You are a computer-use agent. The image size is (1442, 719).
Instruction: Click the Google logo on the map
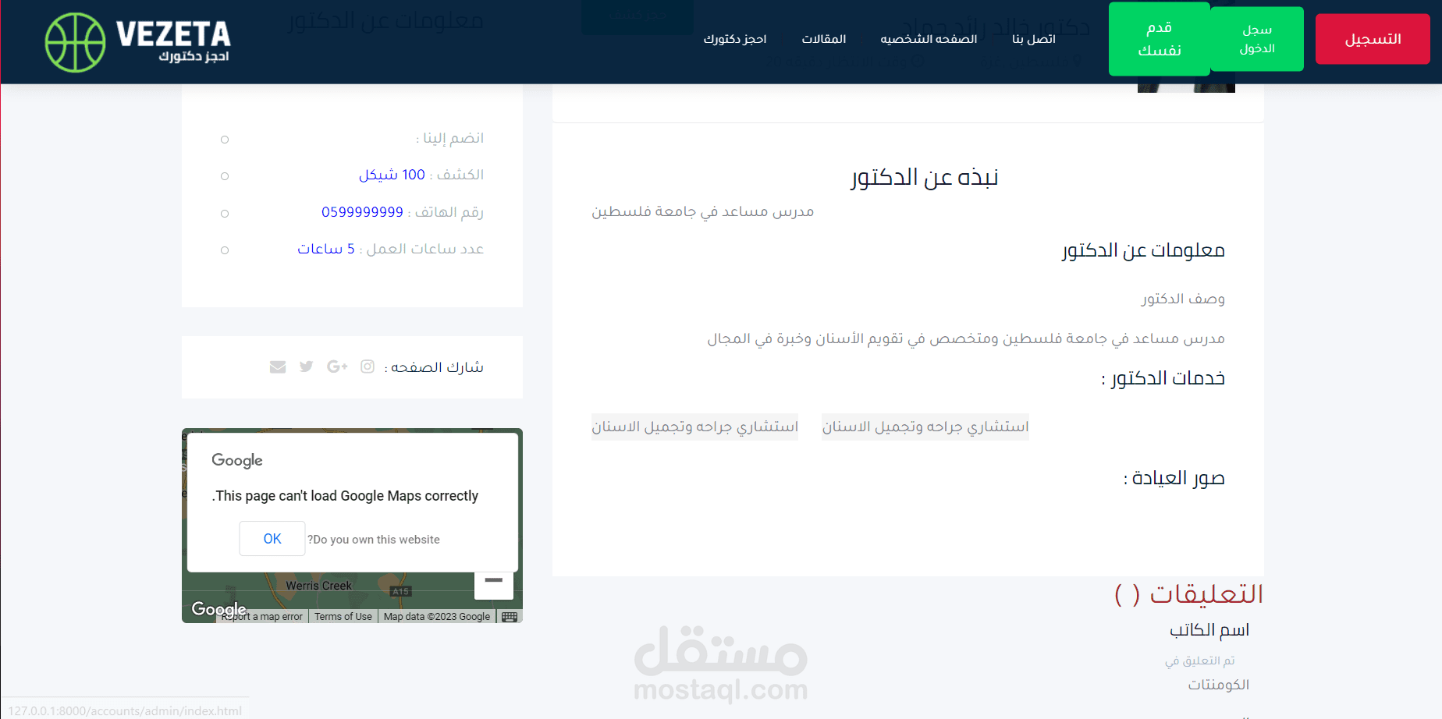coord(218,608)
